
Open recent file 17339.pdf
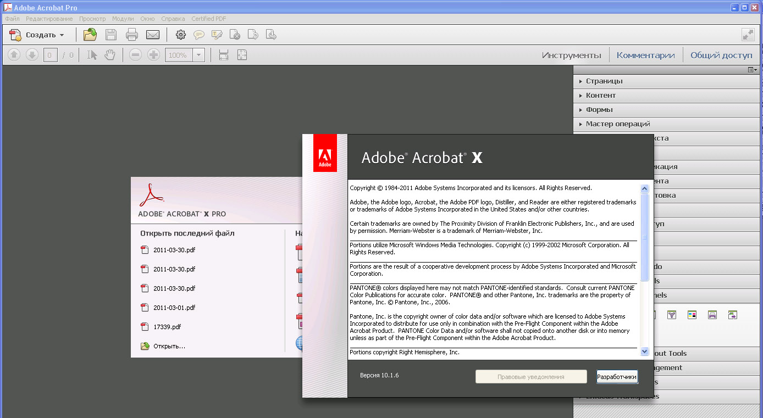click(167, 327)
